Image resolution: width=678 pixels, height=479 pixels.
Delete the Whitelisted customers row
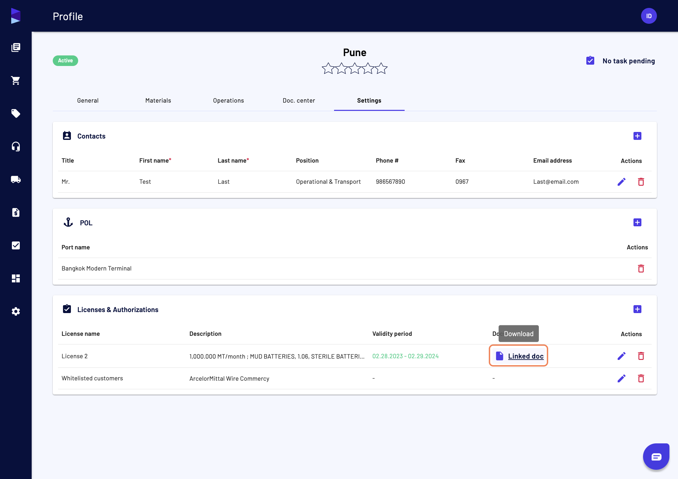click(641, 378)
